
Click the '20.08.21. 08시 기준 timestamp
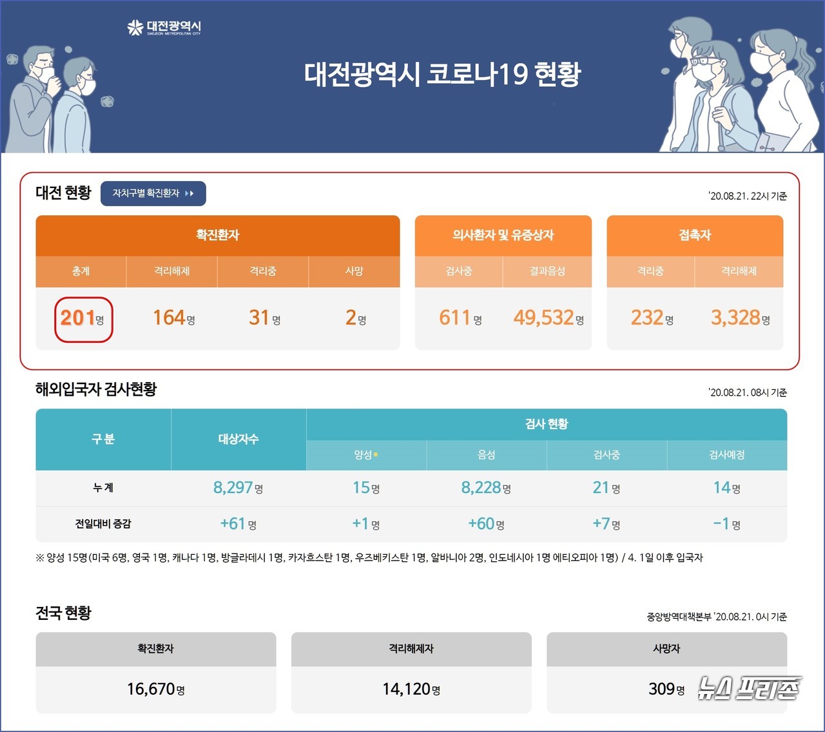(x=748, y=392)
